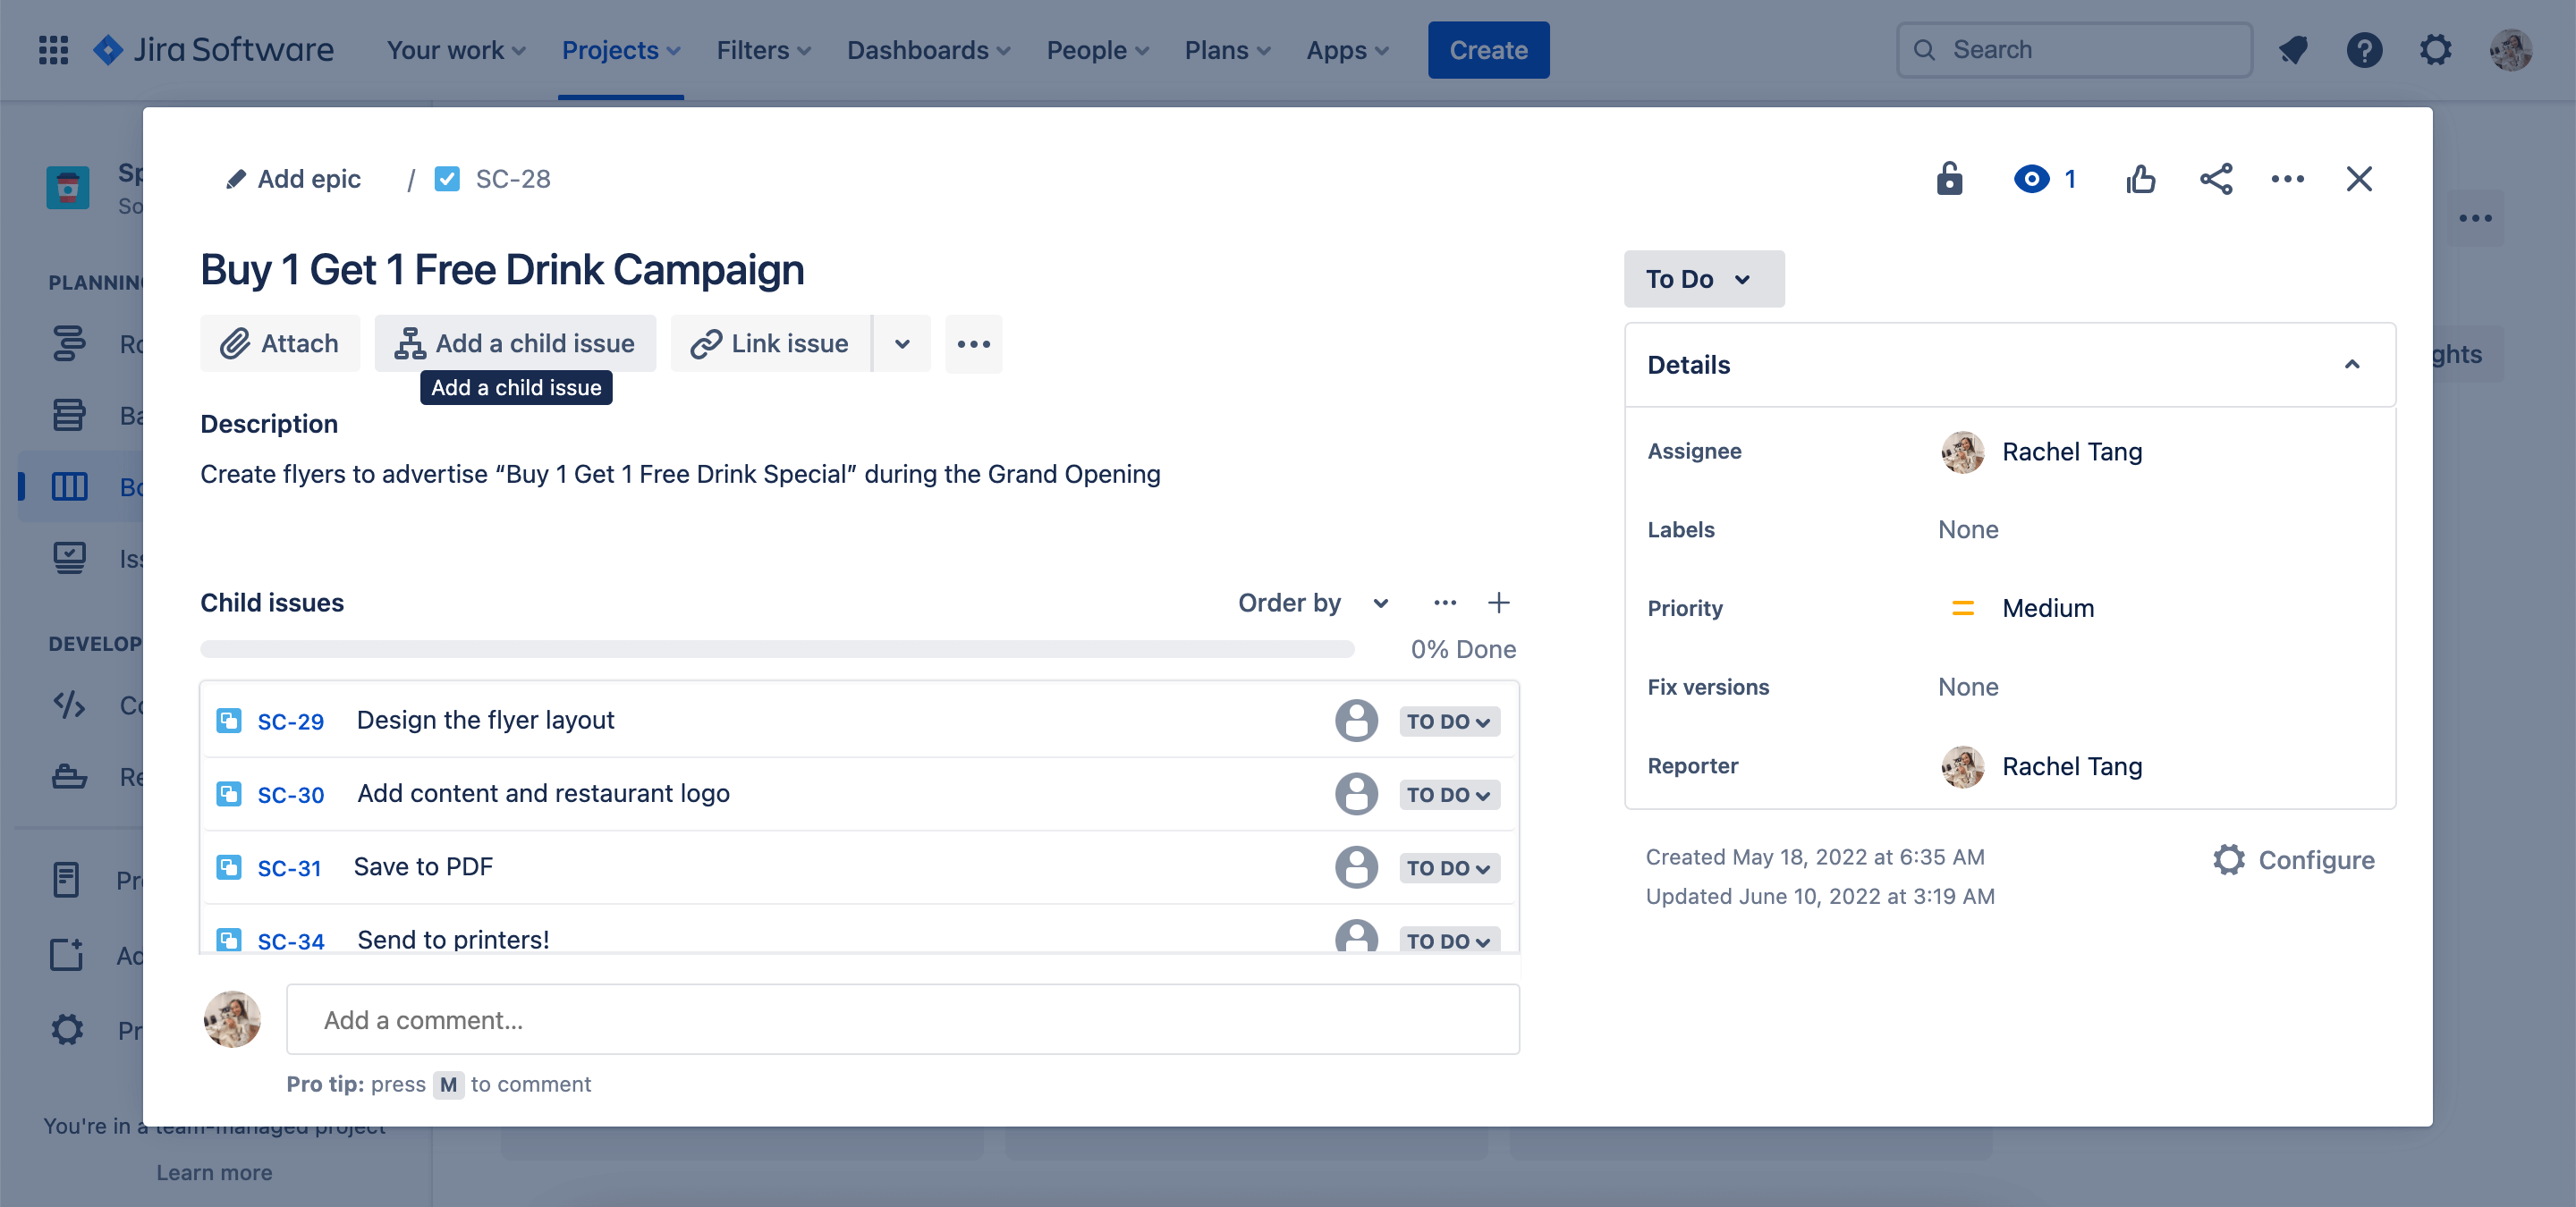Click the Add a comment input field

(902, 1018)
